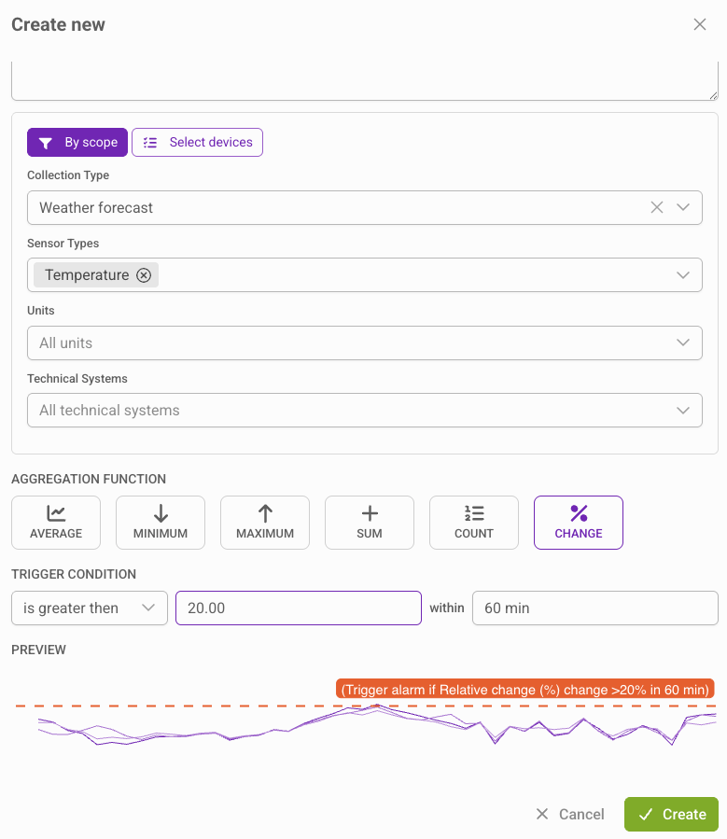727x839 pixels.
Task: Switch to Select devices mode
Action: (x=197, y=142)
